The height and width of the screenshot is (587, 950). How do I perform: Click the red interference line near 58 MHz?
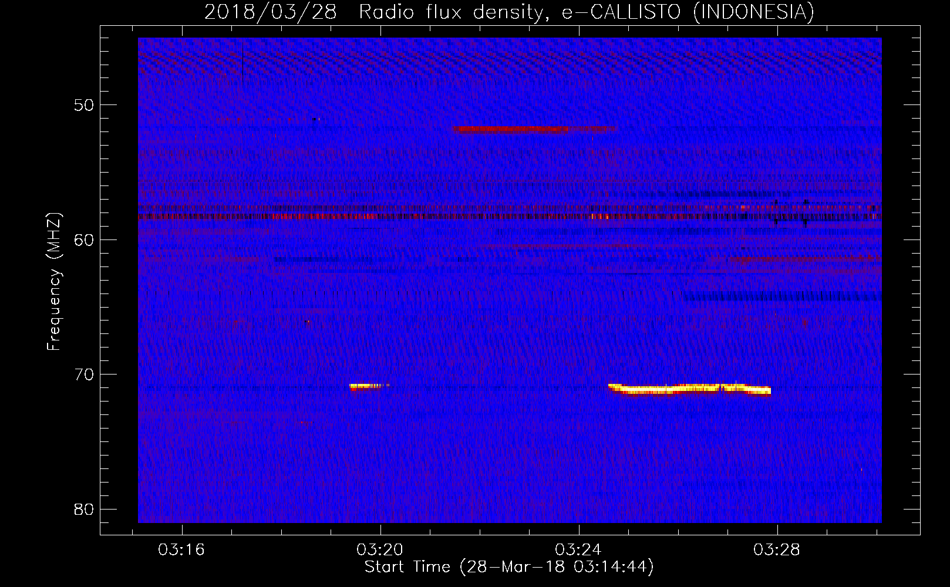click(x=510, y=217)
